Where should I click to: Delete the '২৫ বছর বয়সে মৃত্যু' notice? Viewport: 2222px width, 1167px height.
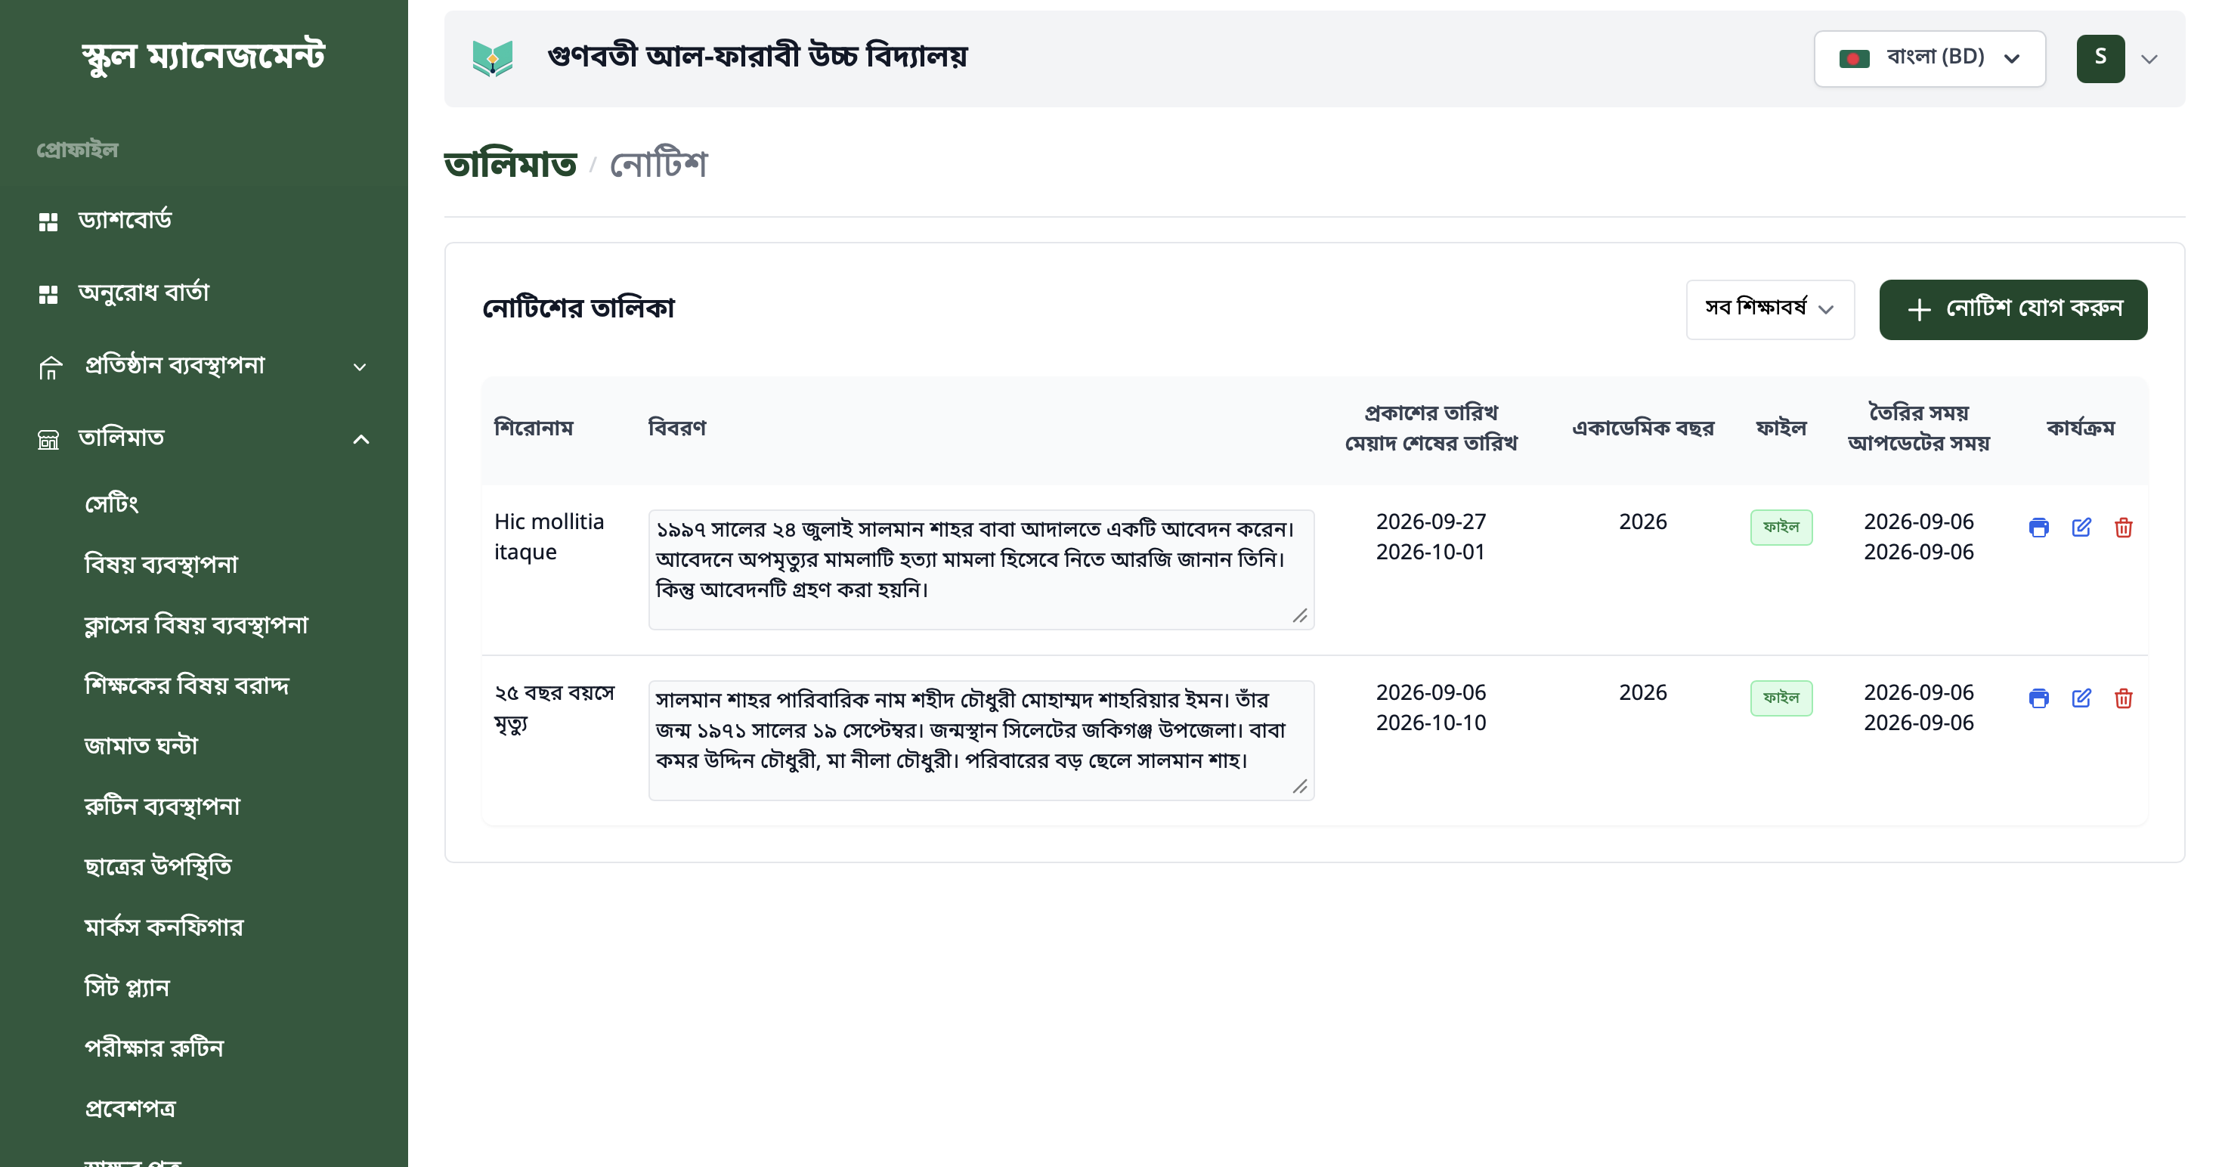tap(2123, 698)
